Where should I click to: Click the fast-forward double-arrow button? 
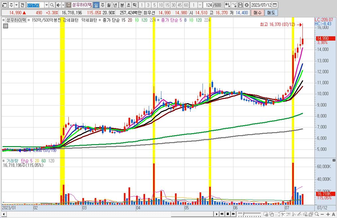click(233, 214)
